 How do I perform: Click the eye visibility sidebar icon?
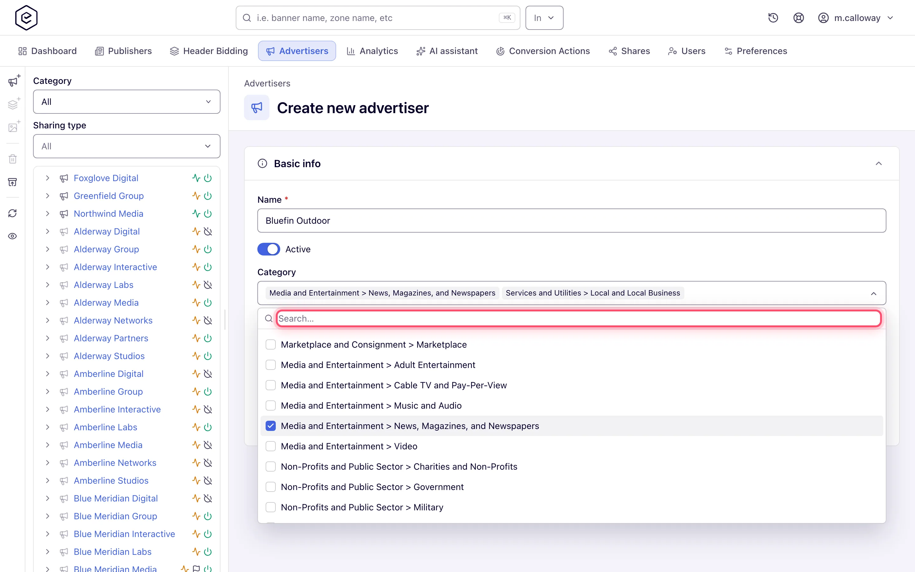click(x=12, y=236)
